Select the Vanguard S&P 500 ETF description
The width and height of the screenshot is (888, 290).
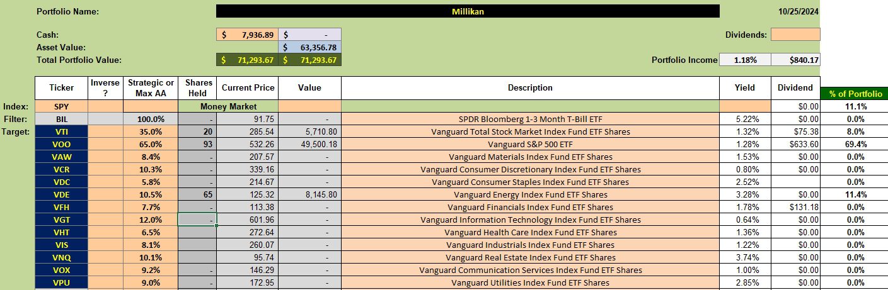click(530, 144)
